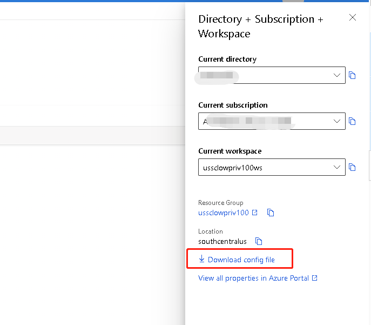Copy the current workspace name
The image size is (371, 325).
point(352,167)
